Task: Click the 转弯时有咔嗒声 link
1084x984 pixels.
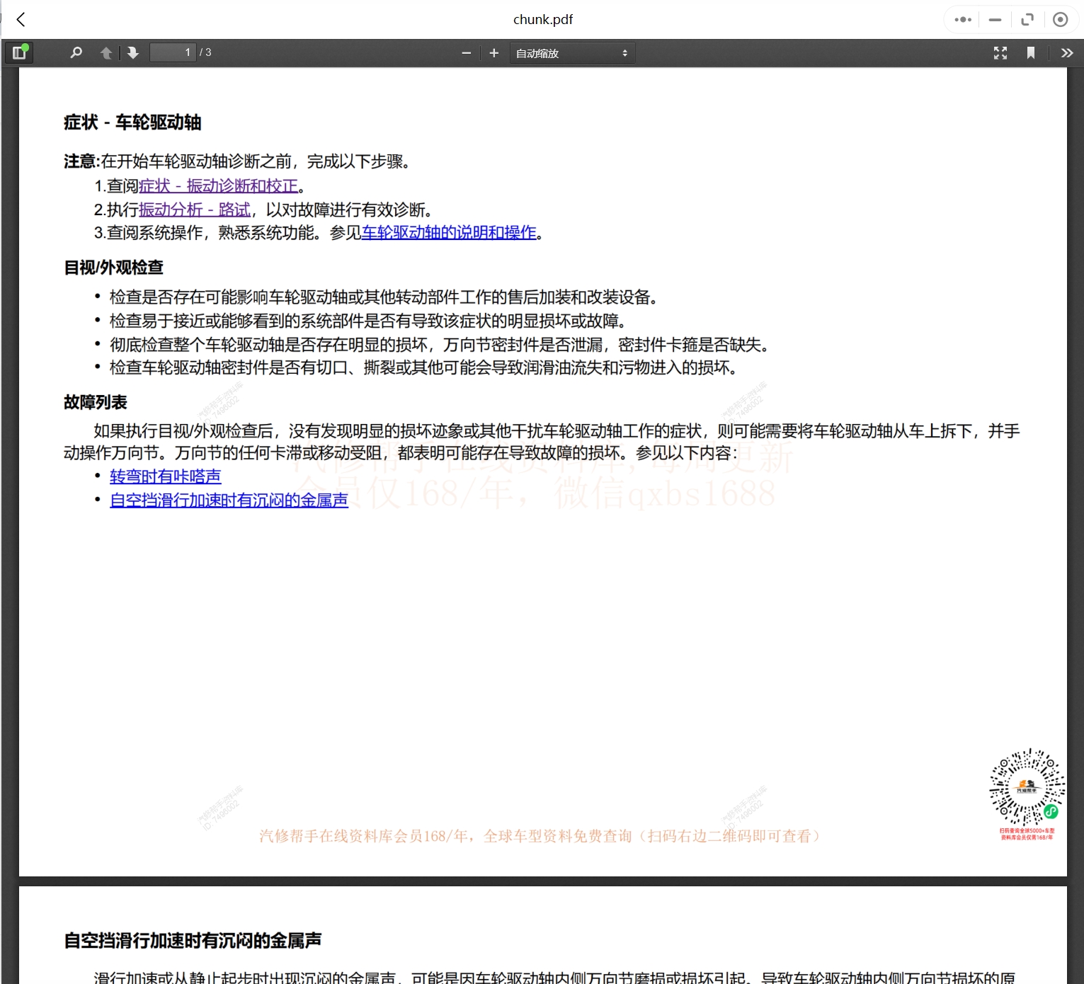Action: [x=165, y=476]
